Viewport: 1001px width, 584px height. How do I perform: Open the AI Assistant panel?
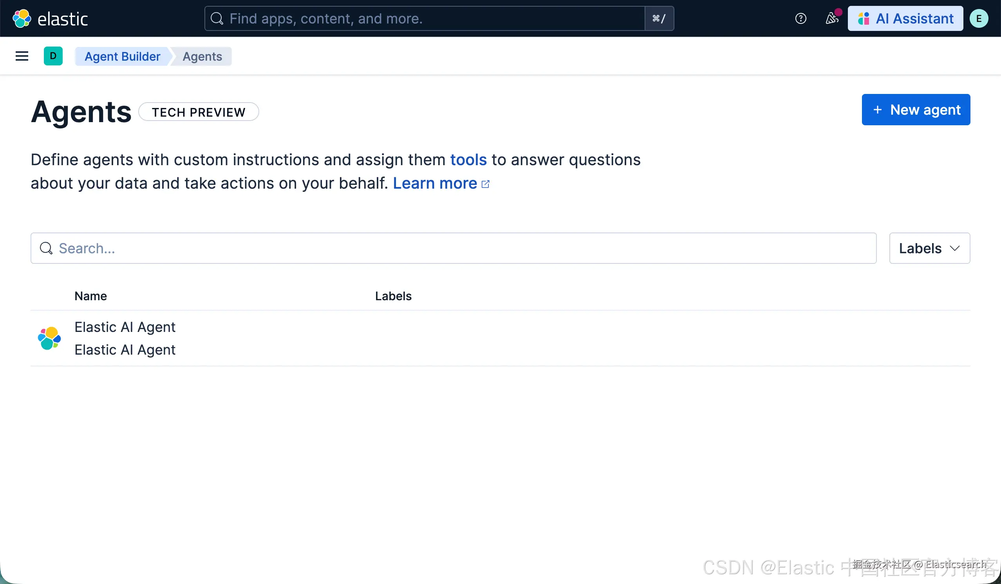tap(905, 18)
